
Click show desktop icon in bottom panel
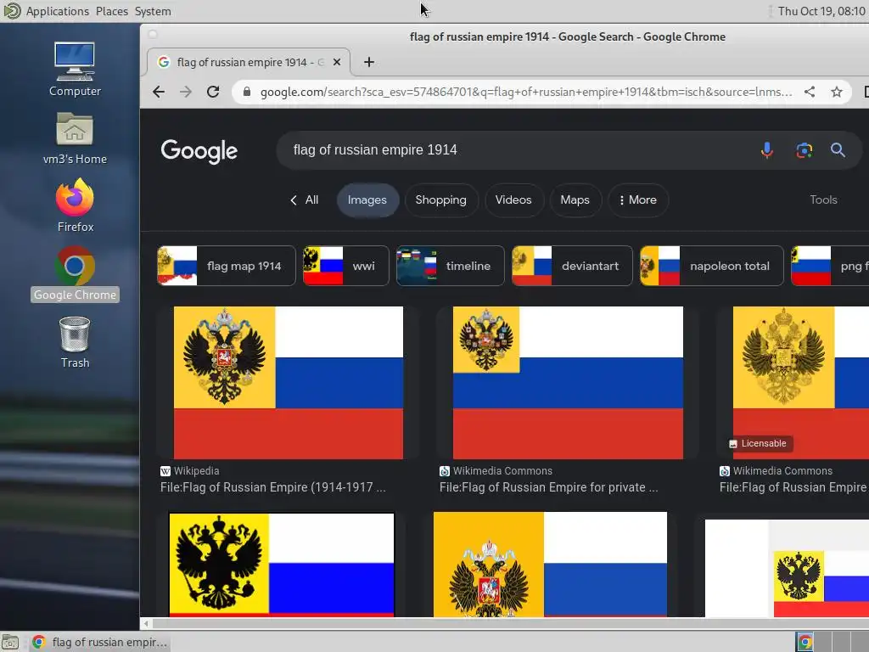(10, 642)
